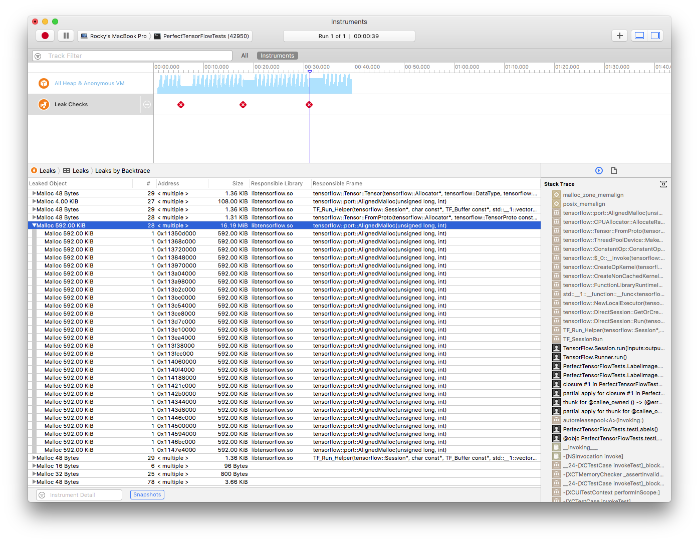Expand the Malloc 32 Bytes row
This screenshot has height=542, width=699.
[x=34, y=474]
